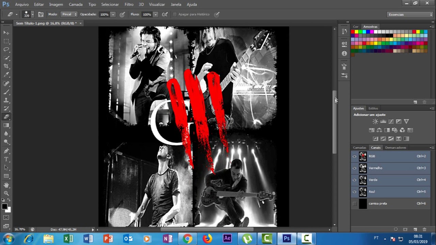Select the Type tool
This screenshot has width=436, height=245.
tap(6, 159)
